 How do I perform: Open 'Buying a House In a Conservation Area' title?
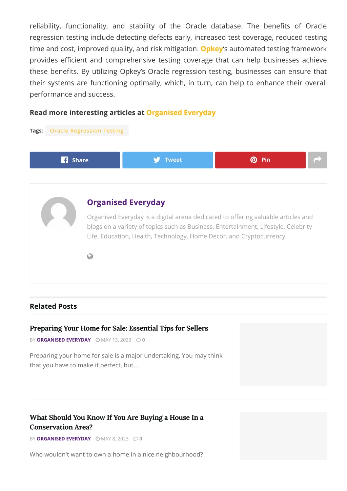tap(117, 423)
